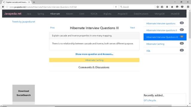Select 'Hibernate Interview Questions III' sidebar item

(x=165, y=37)
